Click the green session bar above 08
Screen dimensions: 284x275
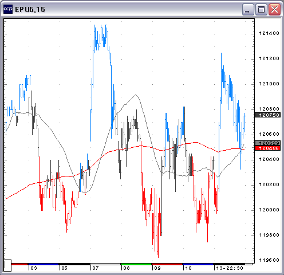pos(136,264)
